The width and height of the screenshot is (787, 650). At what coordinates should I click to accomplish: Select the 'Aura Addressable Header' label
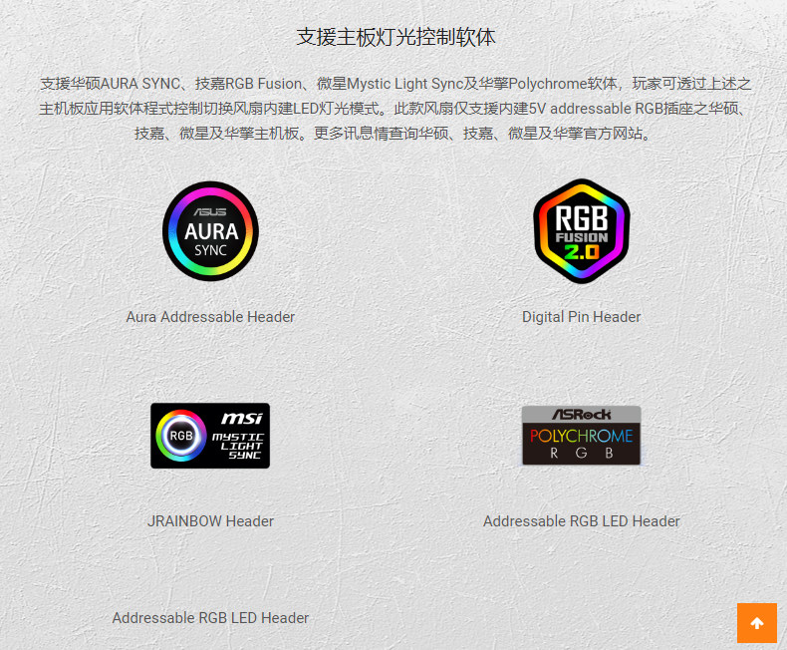point(210,317)
